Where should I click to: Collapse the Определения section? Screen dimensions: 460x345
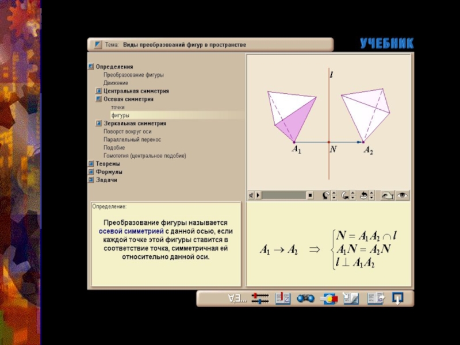[91, 66]
